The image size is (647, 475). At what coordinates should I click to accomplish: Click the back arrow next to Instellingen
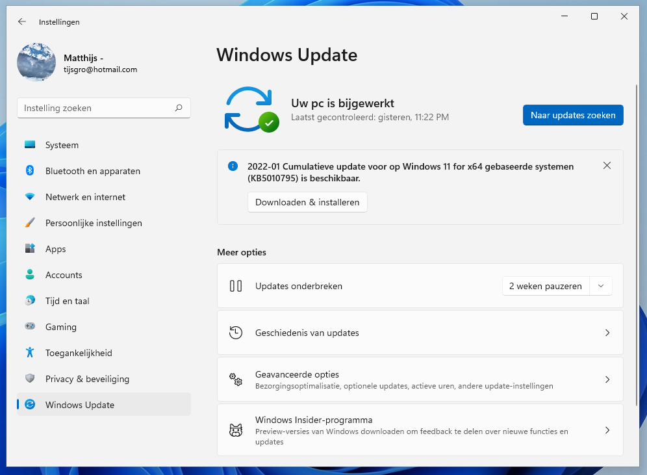click(22, 21)
